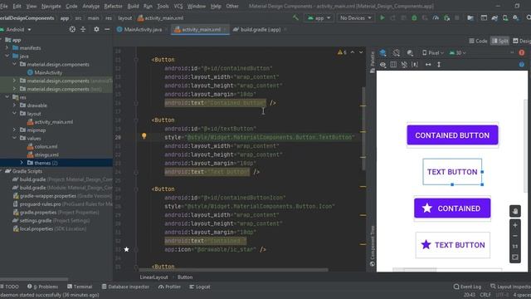Open the Pixel device preview dropdown
531x299 pixels.
[433, 52]
